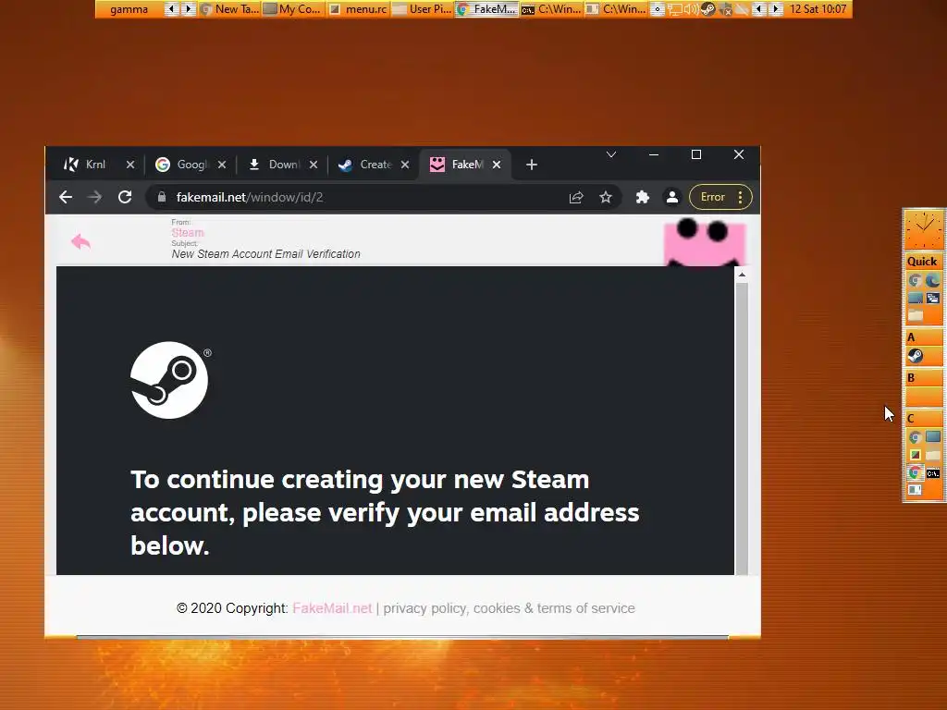Open Chrome's three-dot menu
Image resolution: width=947 pixels, height=710 pixels.
pyautogui.click(x=741, y=197)
